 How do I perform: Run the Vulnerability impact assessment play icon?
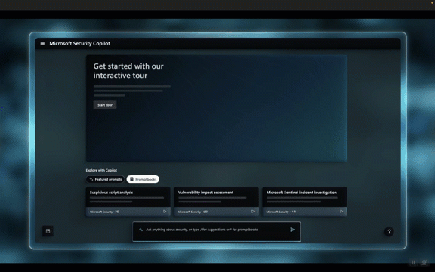pos(253,212)
